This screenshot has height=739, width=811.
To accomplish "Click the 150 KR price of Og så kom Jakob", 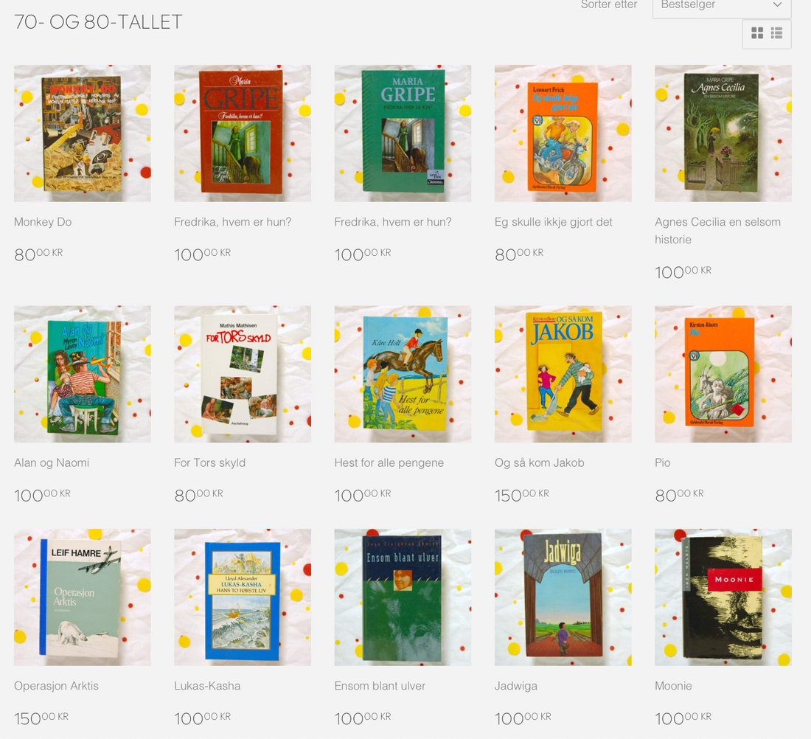I will tap(522, 496).
